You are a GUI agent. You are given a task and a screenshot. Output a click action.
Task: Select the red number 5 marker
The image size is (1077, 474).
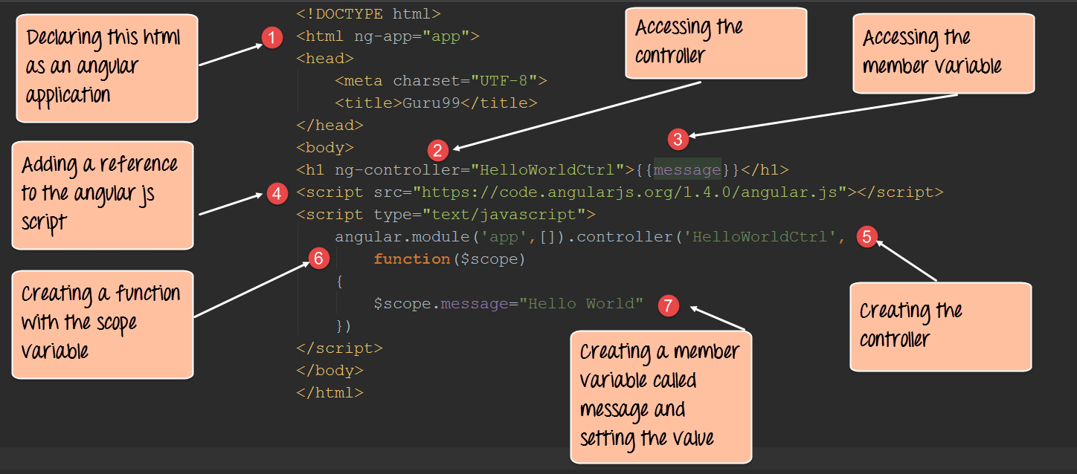[867, 236]
